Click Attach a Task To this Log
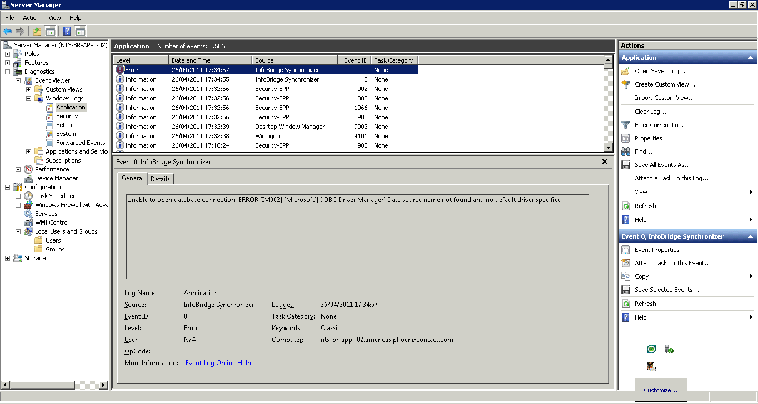The width and height of the screenshot is (758, 404). pyautogui.click(x=671, y=178)
